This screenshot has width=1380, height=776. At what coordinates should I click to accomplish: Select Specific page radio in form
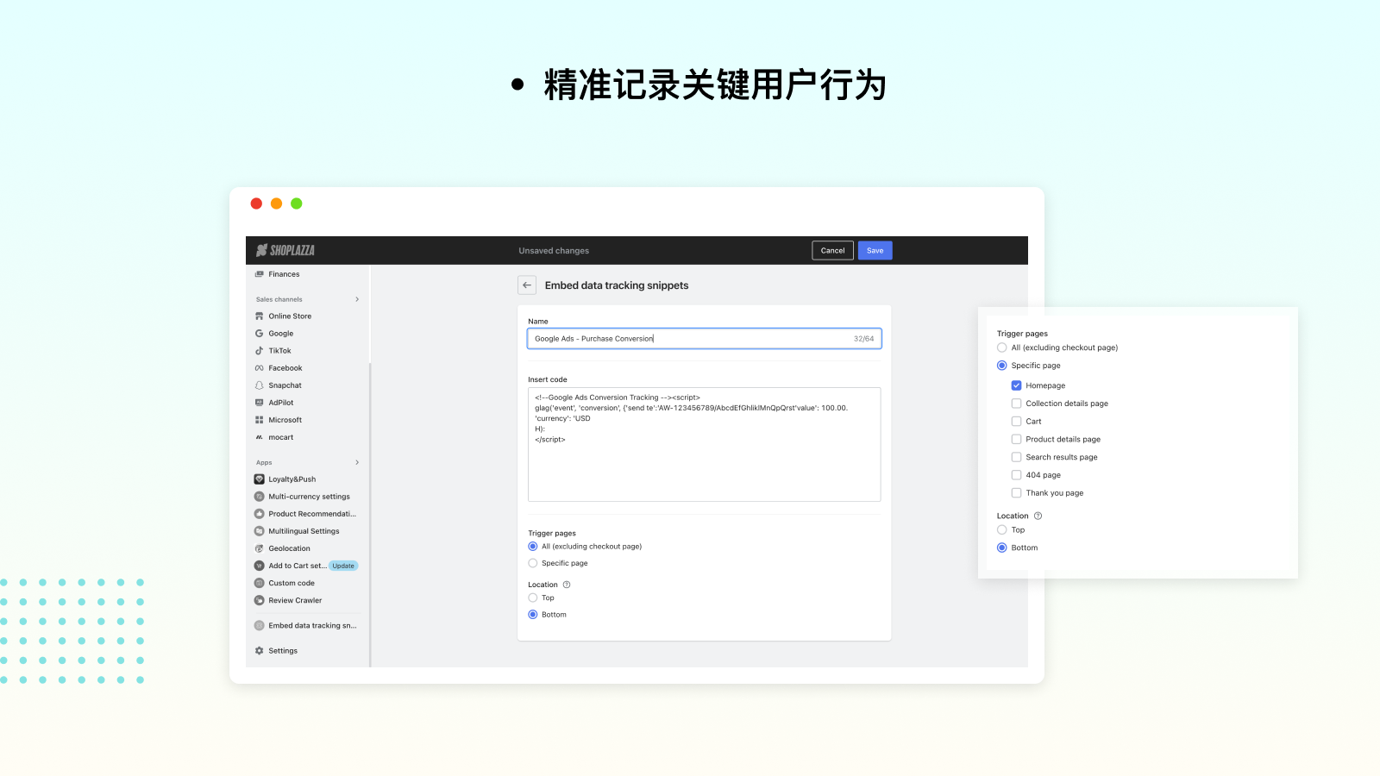pyautogui.click(x=533, y=563)
